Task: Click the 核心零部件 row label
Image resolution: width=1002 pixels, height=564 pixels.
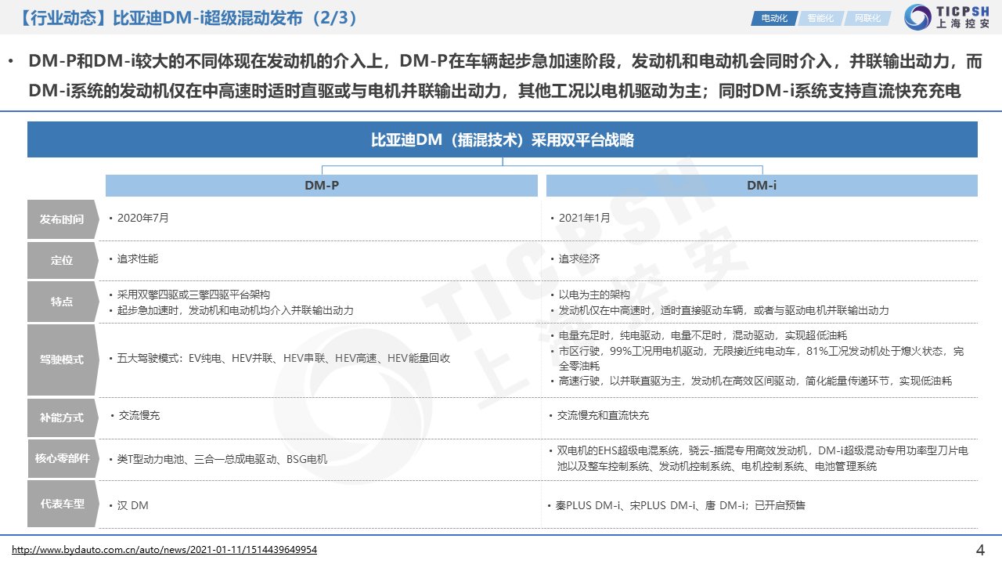Action: click(62, 459)
